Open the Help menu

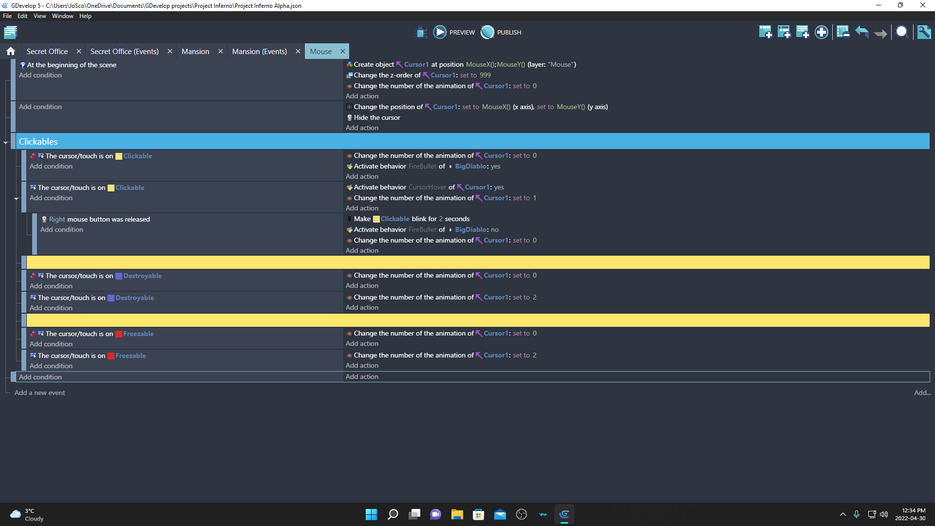pyautogui.click(x=85, y=16)
